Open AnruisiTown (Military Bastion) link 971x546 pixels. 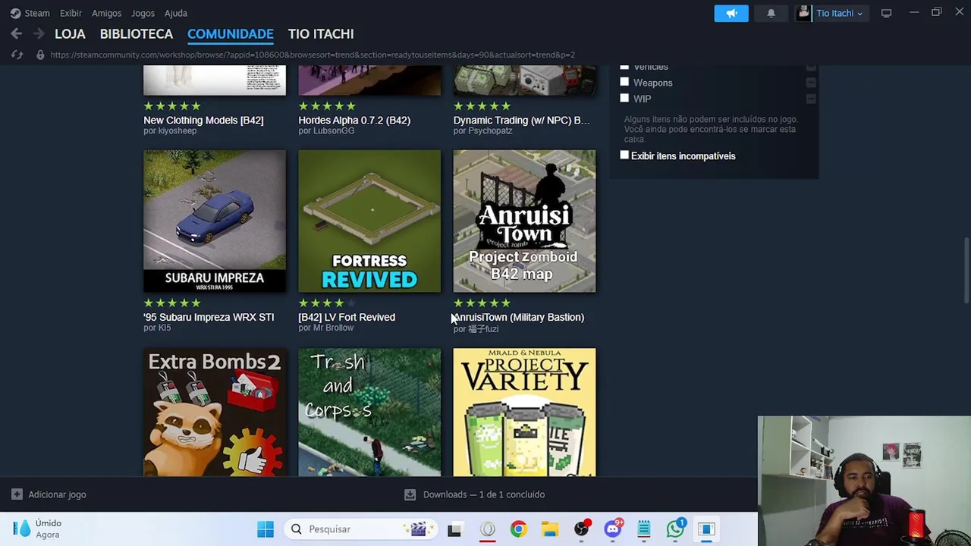(x=519, y=317)
